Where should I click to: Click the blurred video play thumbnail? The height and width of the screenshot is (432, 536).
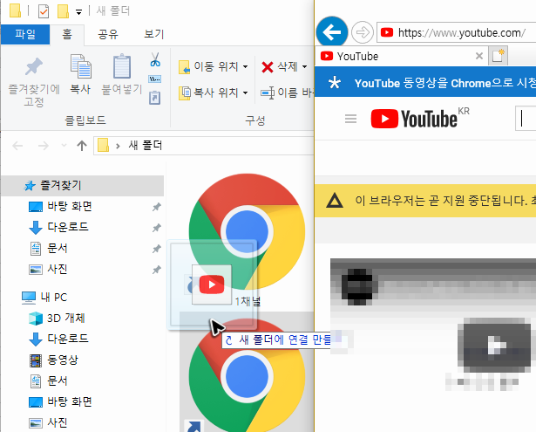[x=495, y=346]
